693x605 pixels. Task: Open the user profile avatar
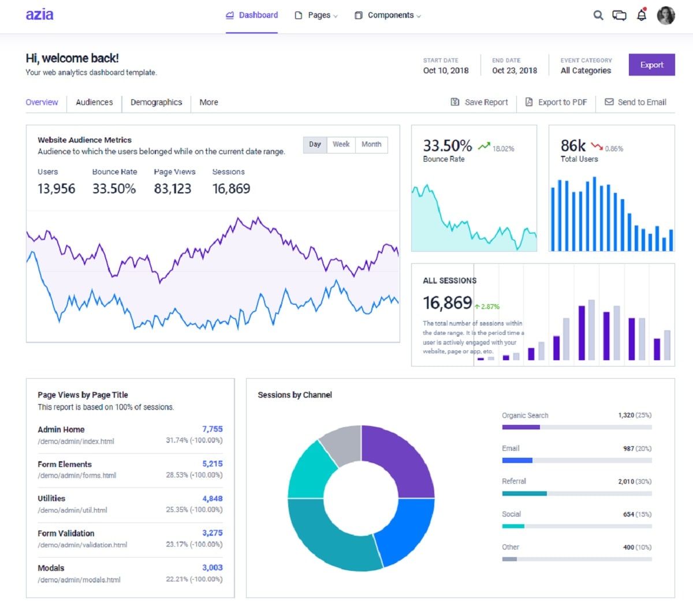coord(666,16)
